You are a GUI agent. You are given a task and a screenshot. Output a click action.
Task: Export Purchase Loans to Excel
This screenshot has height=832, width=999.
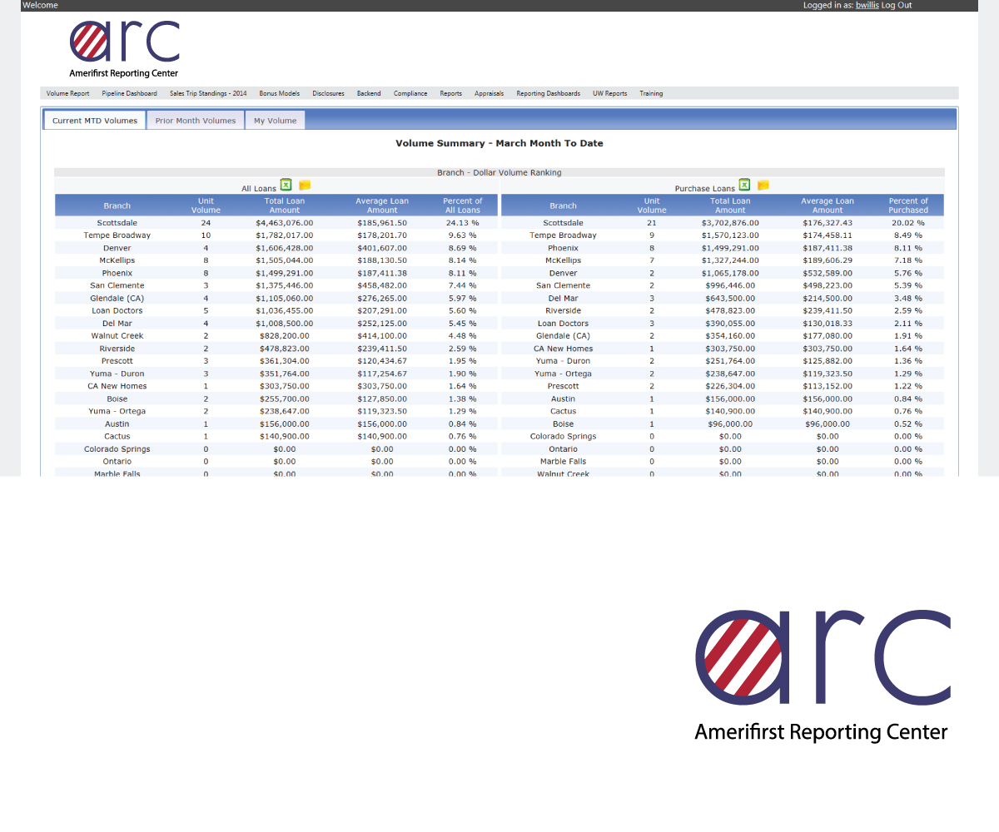tap(744, 185)
